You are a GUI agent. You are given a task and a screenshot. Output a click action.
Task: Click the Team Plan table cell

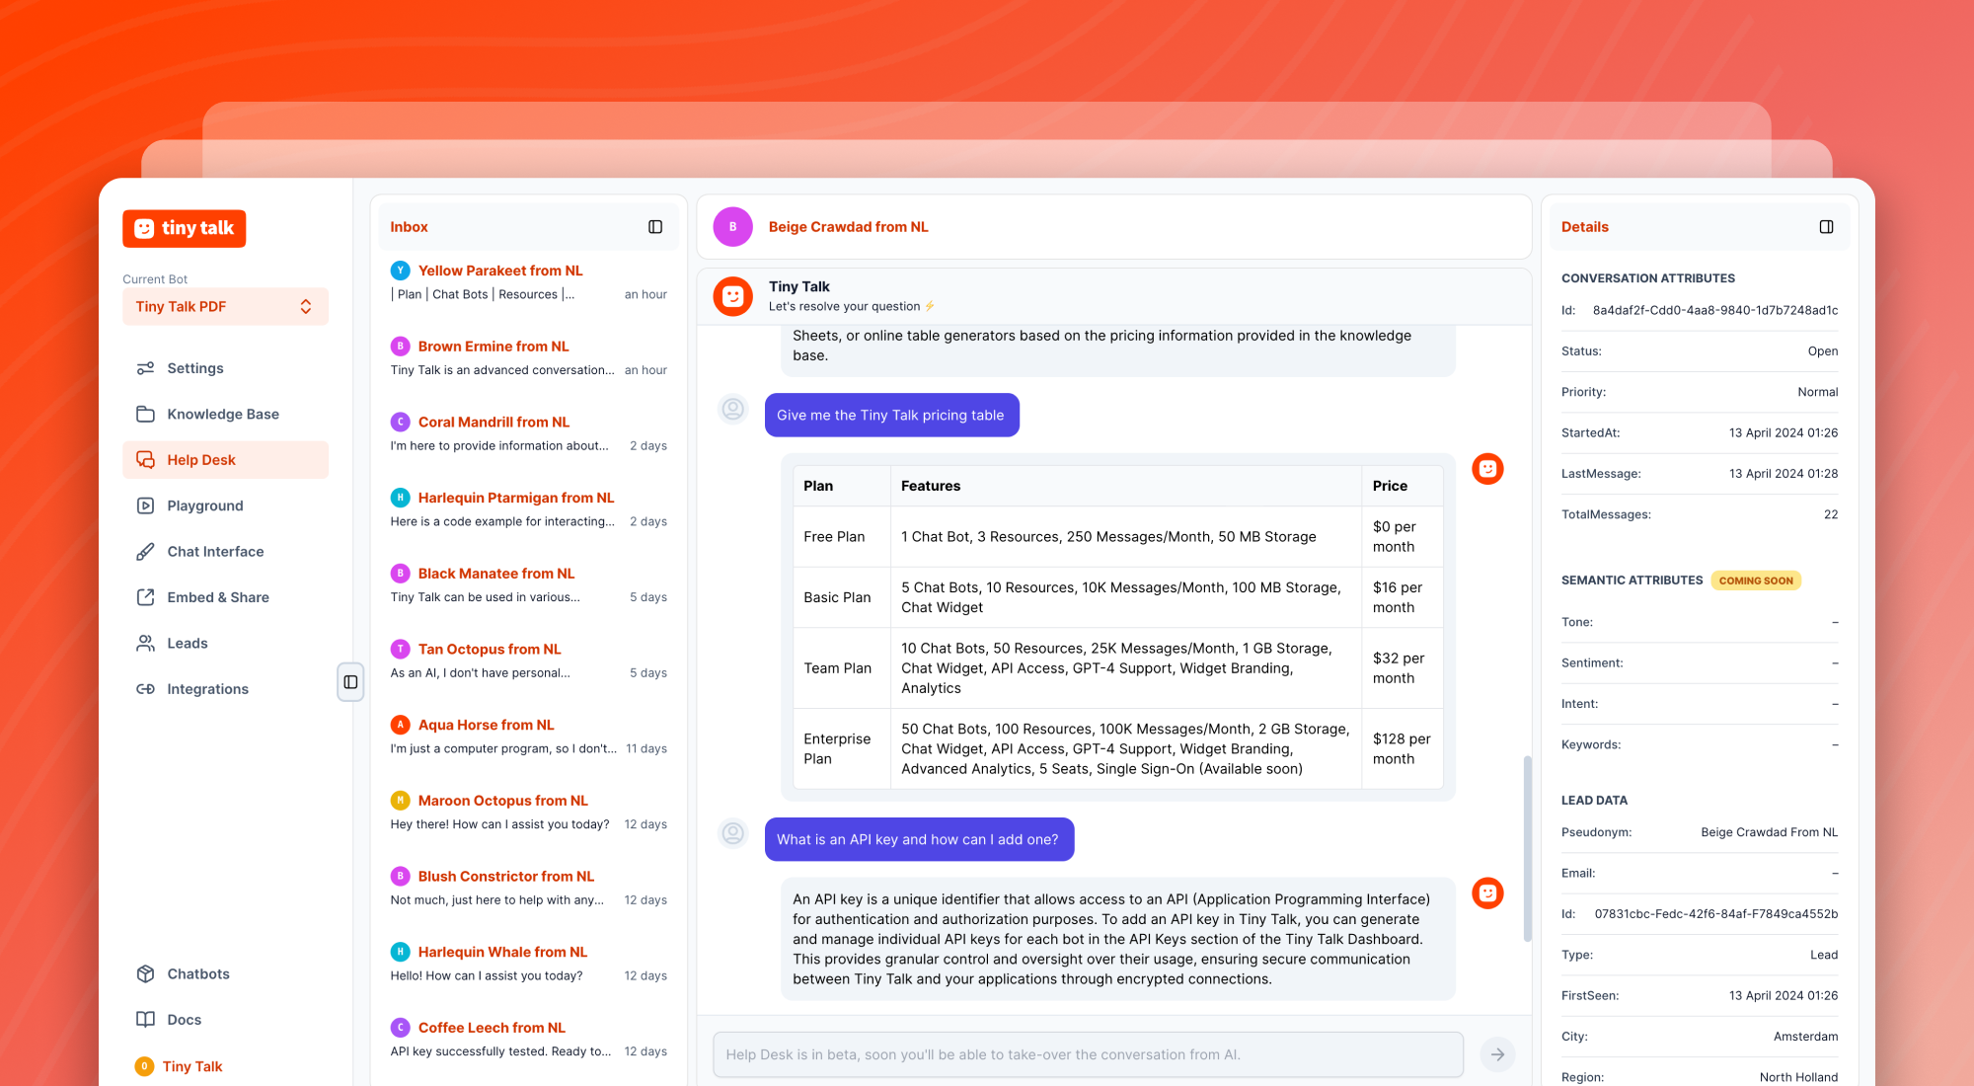click(842, 668)
